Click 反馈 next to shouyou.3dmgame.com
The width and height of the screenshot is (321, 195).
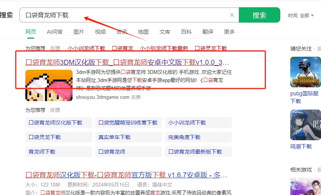pos(136,97)
